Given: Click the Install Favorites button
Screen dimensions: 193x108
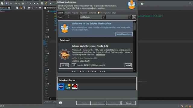Looking at the screenshot, I should point(124,34).
